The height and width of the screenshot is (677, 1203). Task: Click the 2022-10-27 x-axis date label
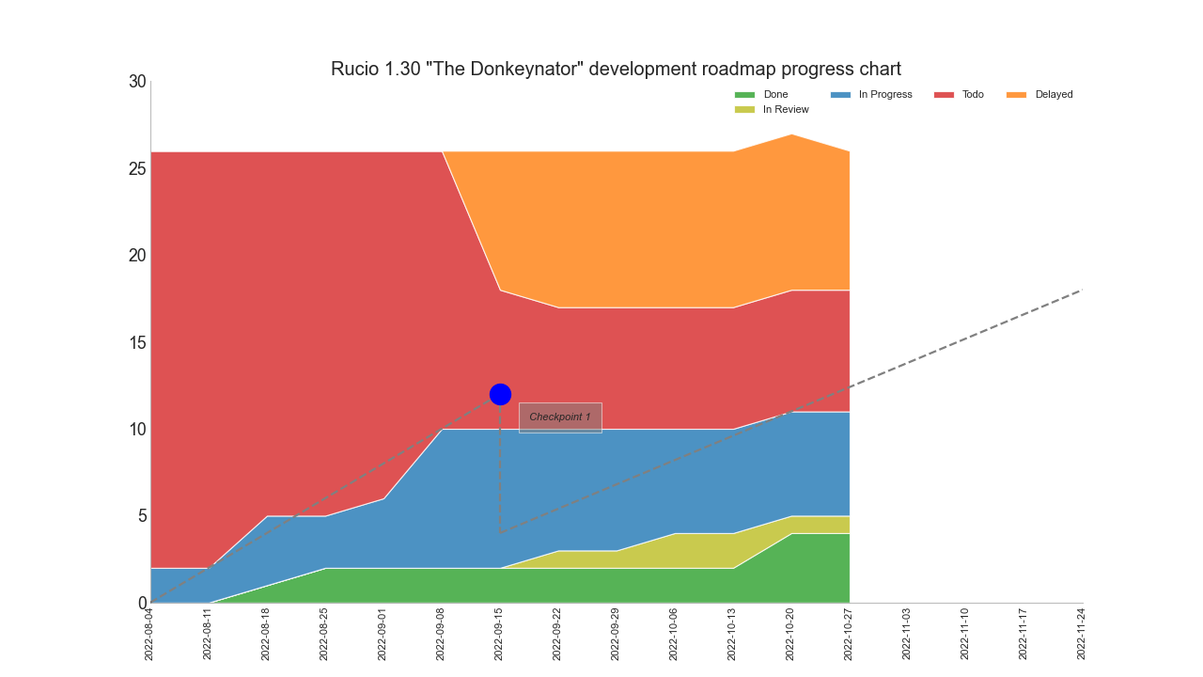849,634
